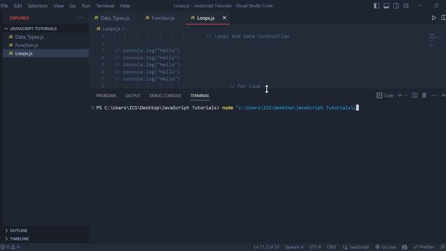Image resolution: width=446 pixels, height=251 pixels.
Task: Click the '// For Loop' comment line
Action: pyautogui.click(x=245, y=86)
